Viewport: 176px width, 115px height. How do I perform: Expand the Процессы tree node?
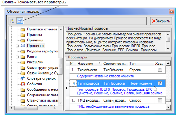[17, 46]
